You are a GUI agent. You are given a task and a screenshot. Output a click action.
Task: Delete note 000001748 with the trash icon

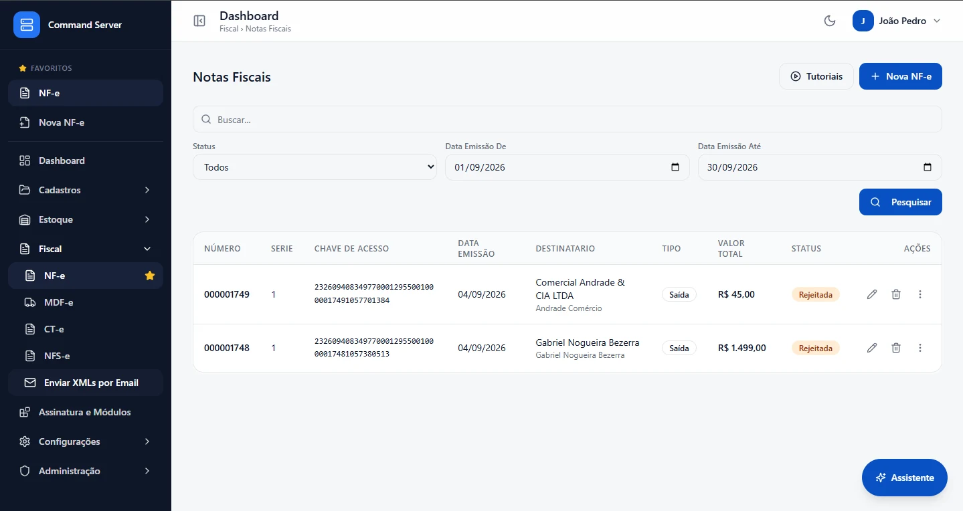point(896,348)
